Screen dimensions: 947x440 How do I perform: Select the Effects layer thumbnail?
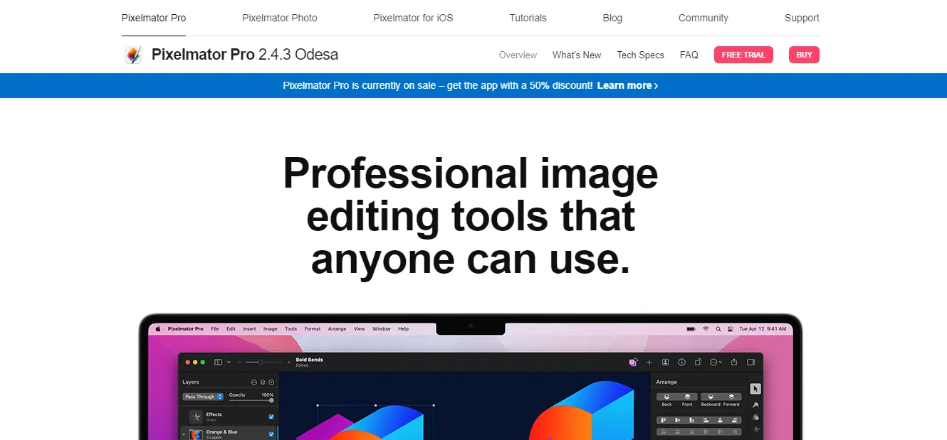196,417
